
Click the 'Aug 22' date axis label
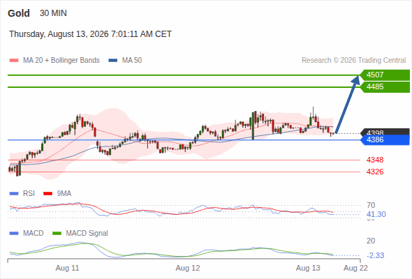[355, 269]
